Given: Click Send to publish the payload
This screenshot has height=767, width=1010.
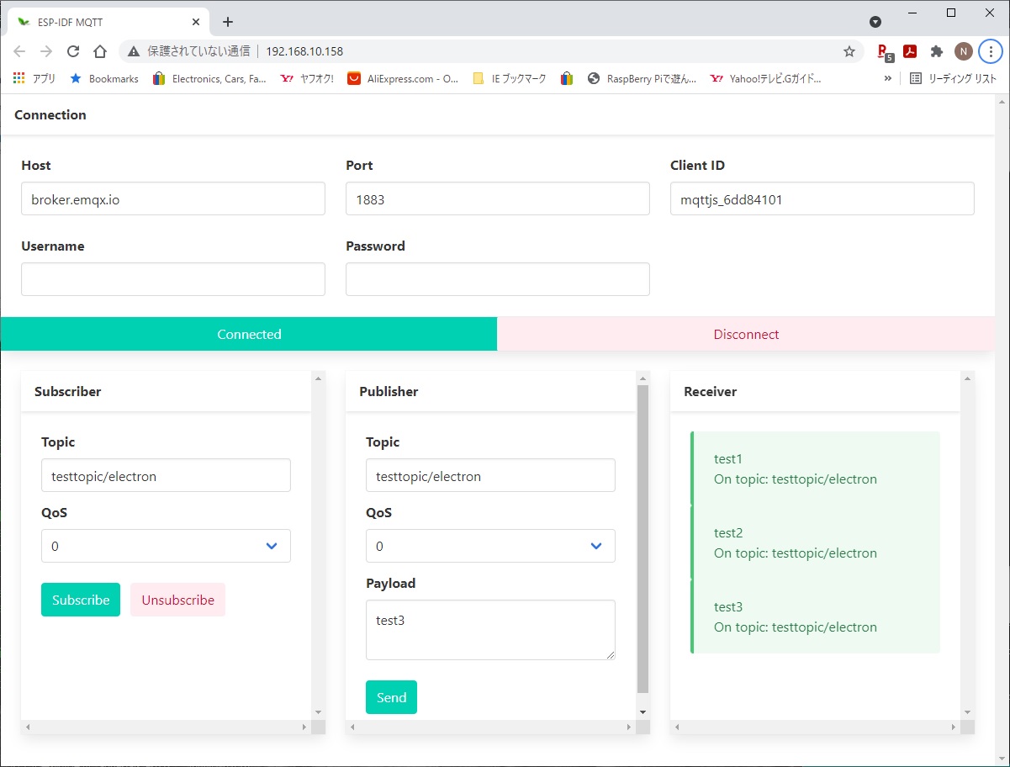Looking at the screenshot, I should point(391,696).
